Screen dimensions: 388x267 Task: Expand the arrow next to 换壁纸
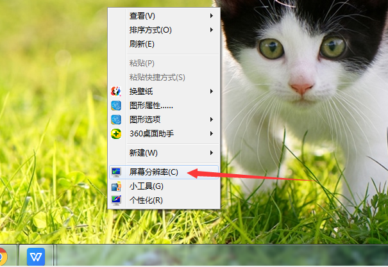point(212,92)
